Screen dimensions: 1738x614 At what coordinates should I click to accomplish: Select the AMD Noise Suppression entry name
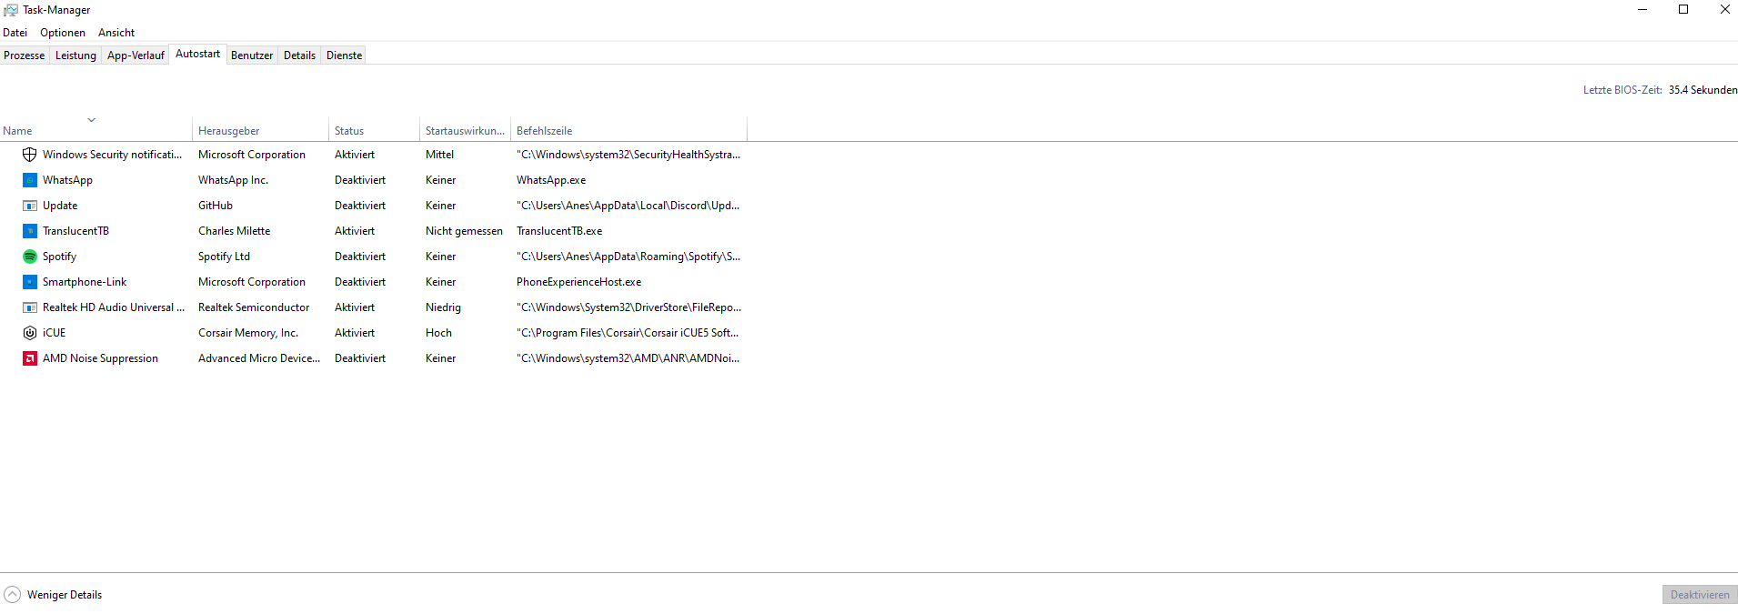tap(100, 358)
